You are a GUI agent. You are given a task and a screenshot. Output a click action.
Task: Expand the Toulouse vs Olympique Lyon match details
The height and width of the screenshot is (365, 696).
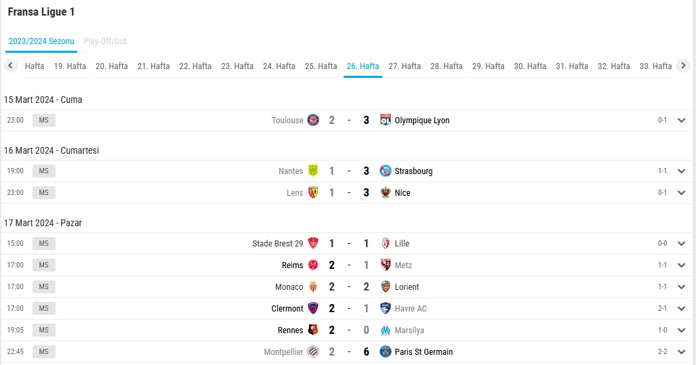point(681,120)
